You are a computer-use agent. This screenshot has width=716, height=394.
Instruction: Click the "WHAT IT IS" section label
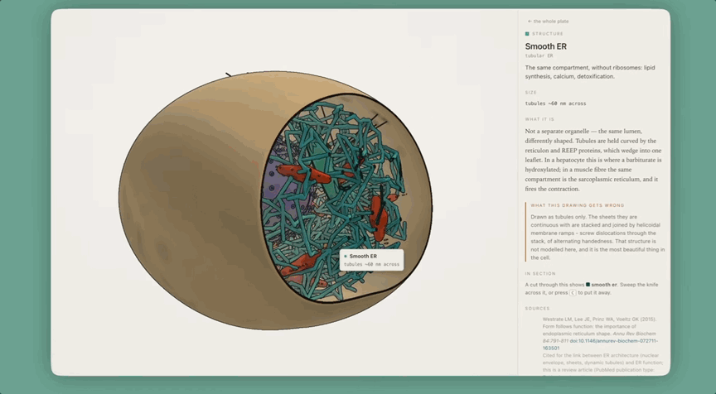(539, 119)
